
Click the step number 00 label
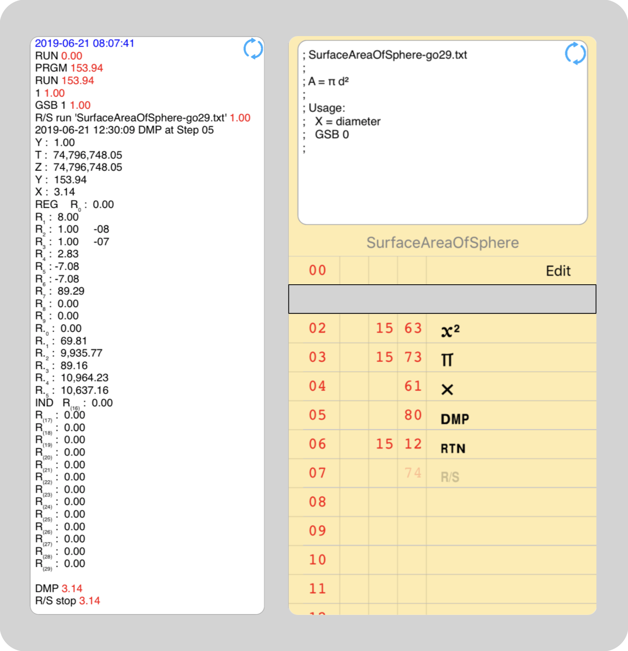tap(317, 271)
